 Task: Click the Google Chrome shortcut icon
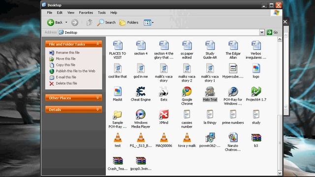(x=187, y=91)
